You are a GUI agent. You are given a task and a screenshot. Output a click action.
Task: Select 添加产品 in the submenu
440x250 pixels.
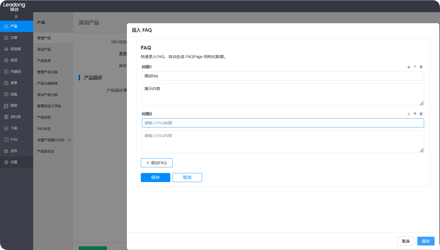click(x=53, y=49)
